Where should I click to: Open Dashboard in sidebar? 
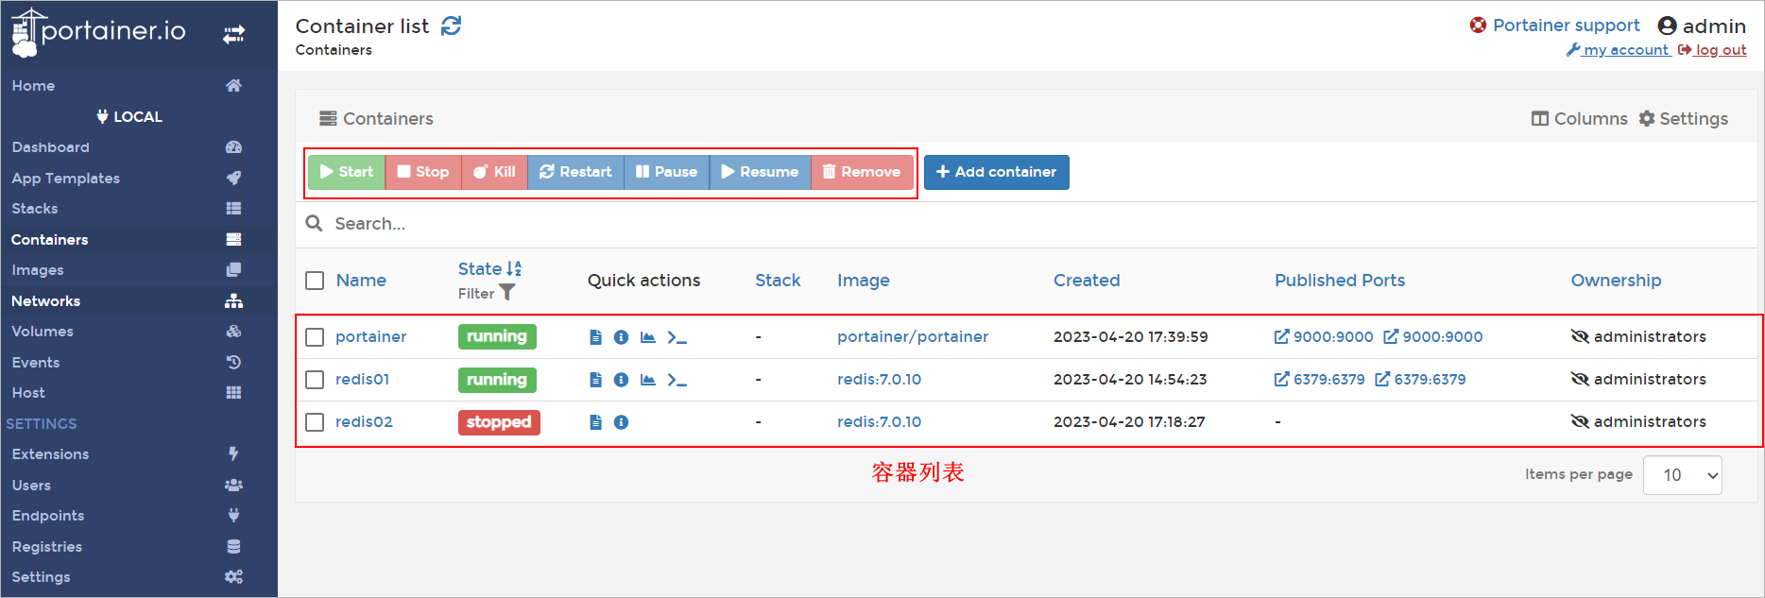click(x=139, y=147)
